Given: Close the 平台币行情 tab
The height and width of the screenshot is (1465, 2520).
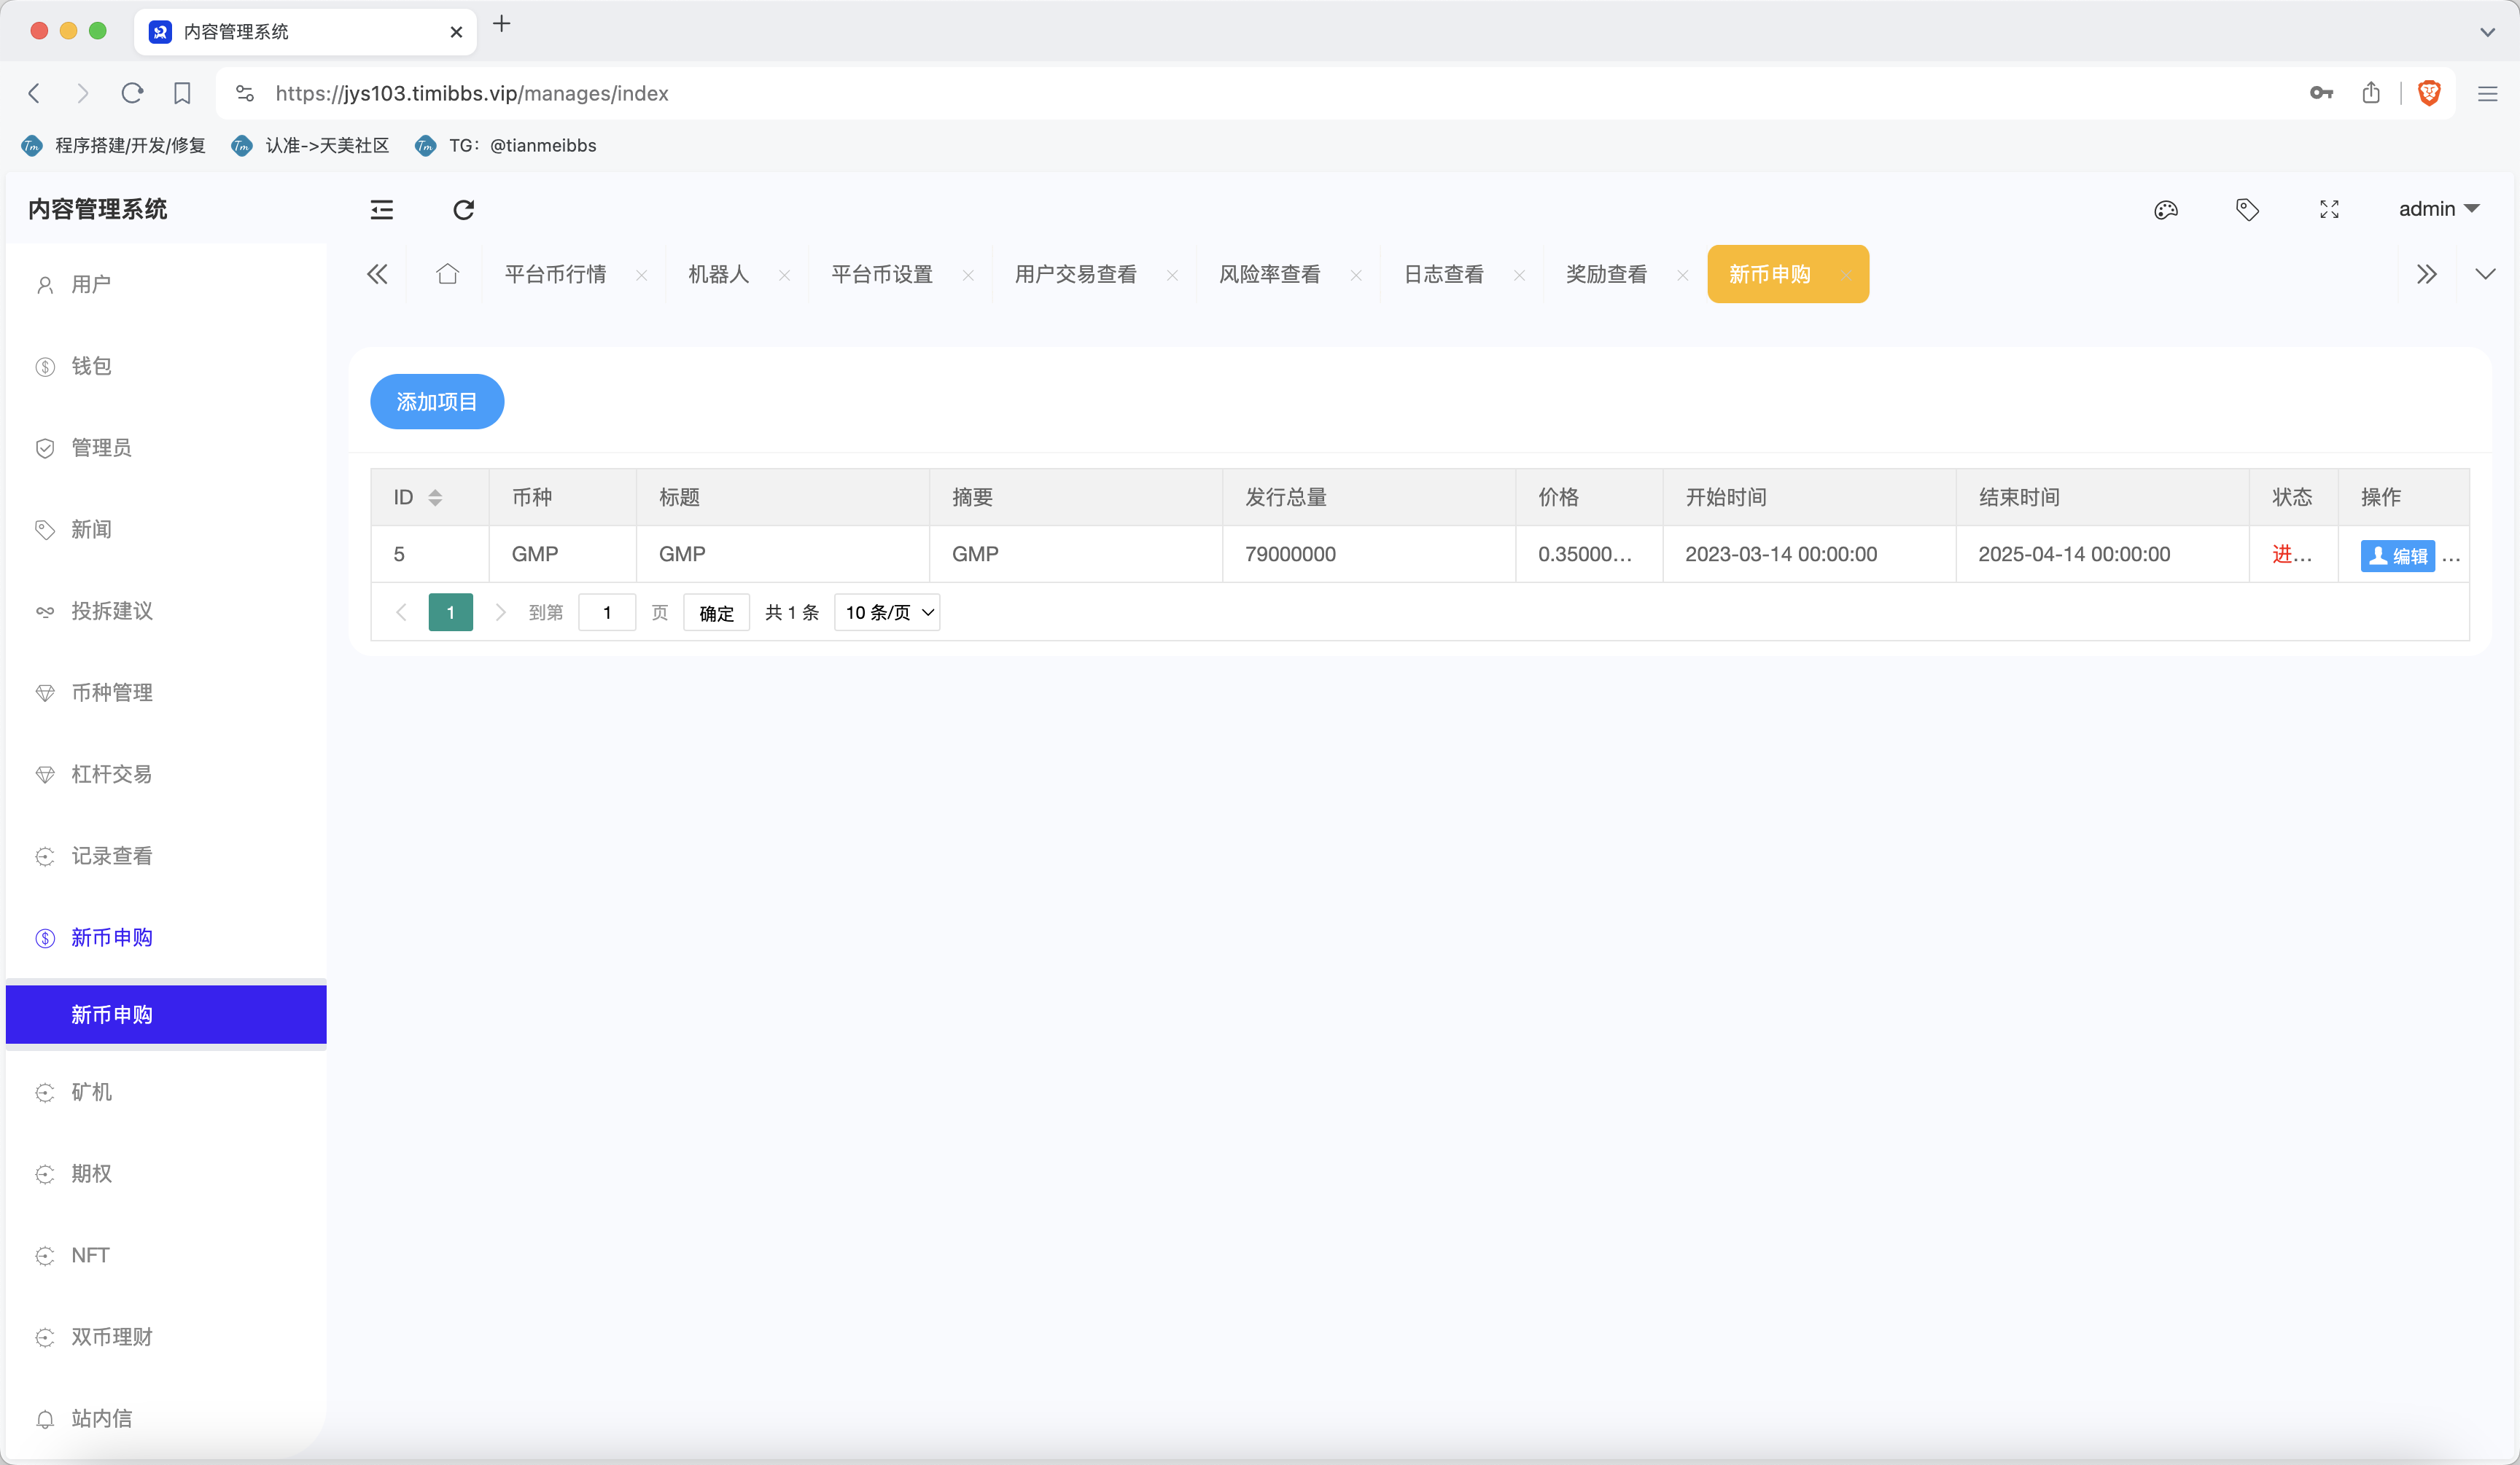Looking at the screenshot, I should coord(641,275).
